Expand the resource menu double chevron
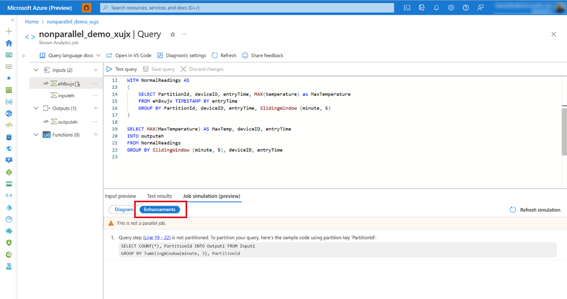 [x=23, y=56]
